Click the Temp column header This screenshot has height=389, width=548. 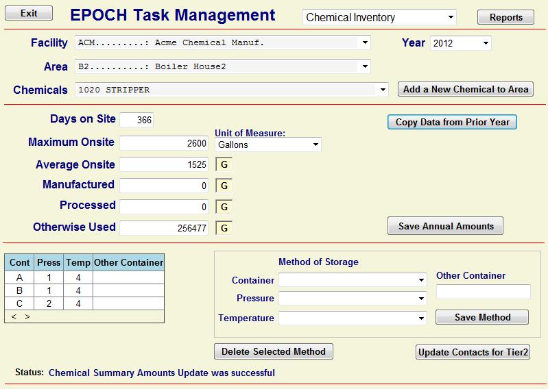click(x=78, y=262)
